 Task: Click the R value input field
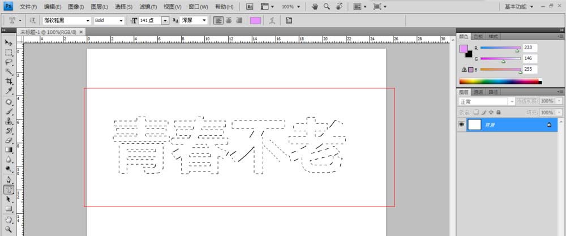tap(531, 48)
